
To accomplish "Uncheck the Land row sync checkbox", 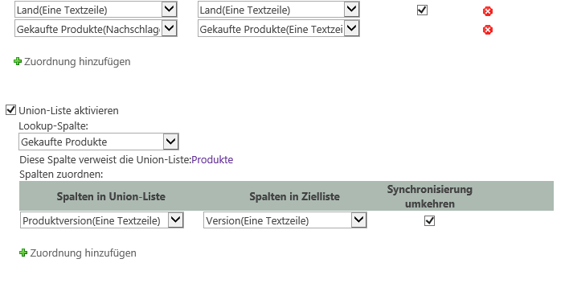I will click(x=422, y=10).
